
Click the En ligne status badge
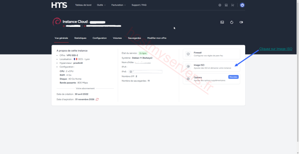point(143,53)
